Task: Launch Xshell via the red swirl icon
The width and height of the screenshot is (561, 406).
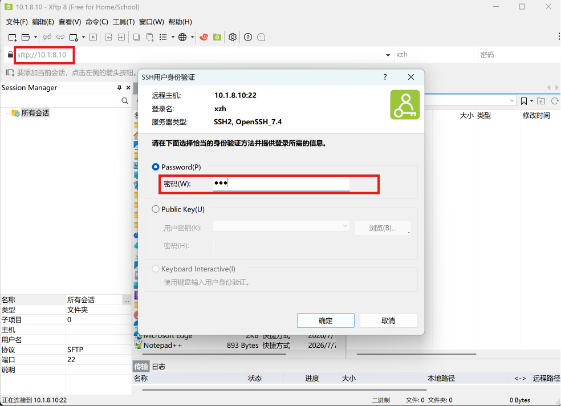Action: 204,37
